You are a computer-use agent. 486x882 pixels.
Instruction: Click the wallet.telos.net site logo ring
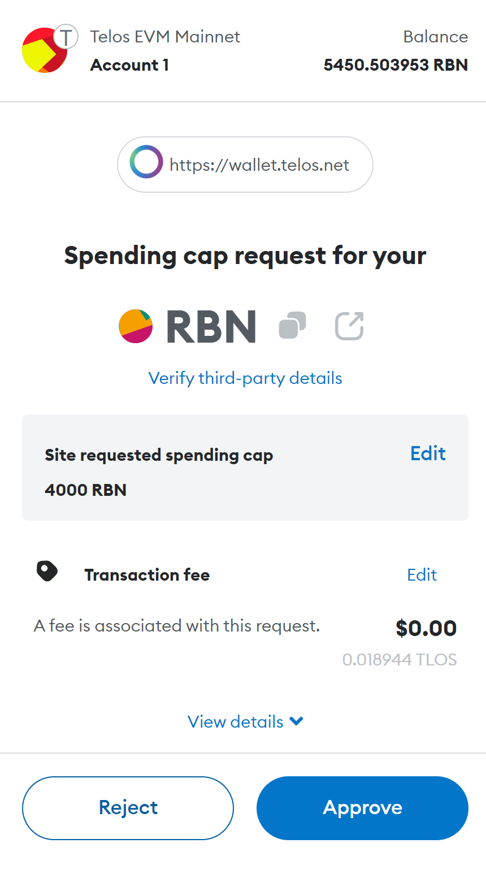pyautogui.click(x=146, y=163)
